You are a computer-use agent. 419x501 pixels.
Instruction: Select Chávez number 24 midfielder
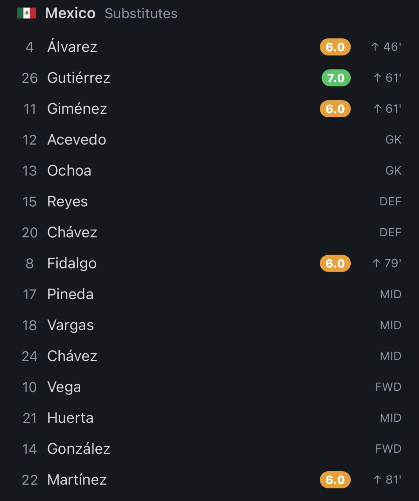[x=209, y=356]
